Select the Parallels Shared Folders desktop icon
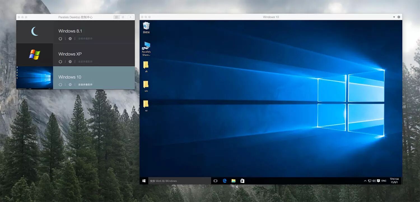Image resolution: width=420 pixels, height=202 pixels. click(146, 49)
